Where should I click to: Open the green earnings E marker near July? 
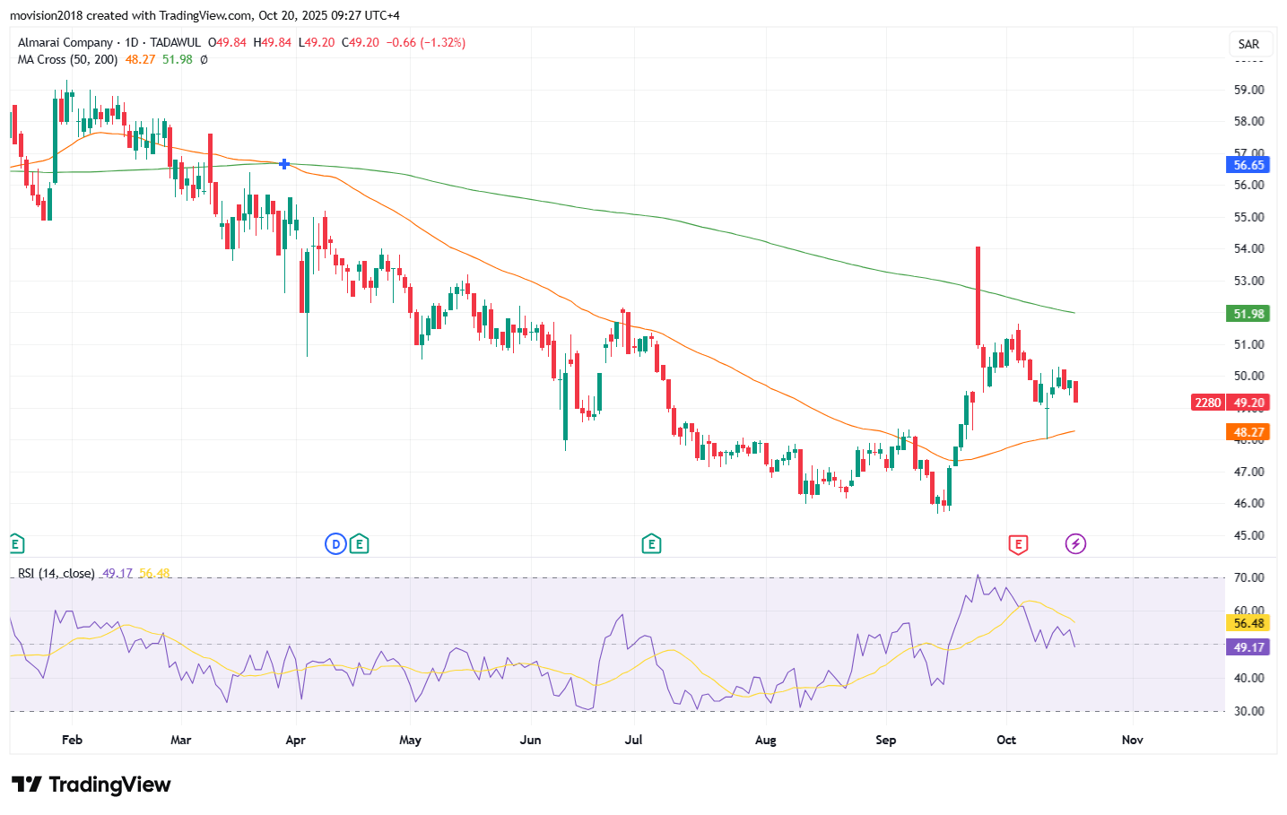[651, 543]
